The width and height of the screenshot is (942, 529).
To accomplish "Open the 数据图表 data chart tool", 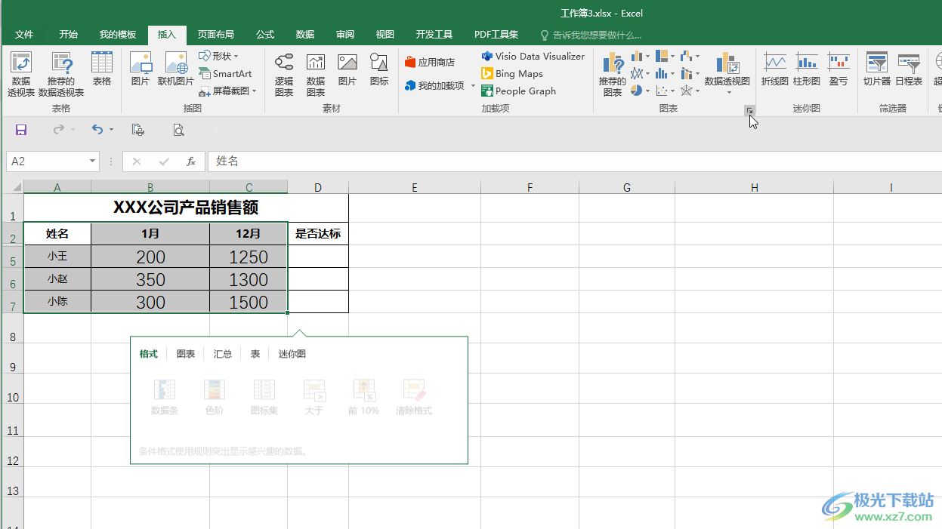I will (x=316, y=74).
